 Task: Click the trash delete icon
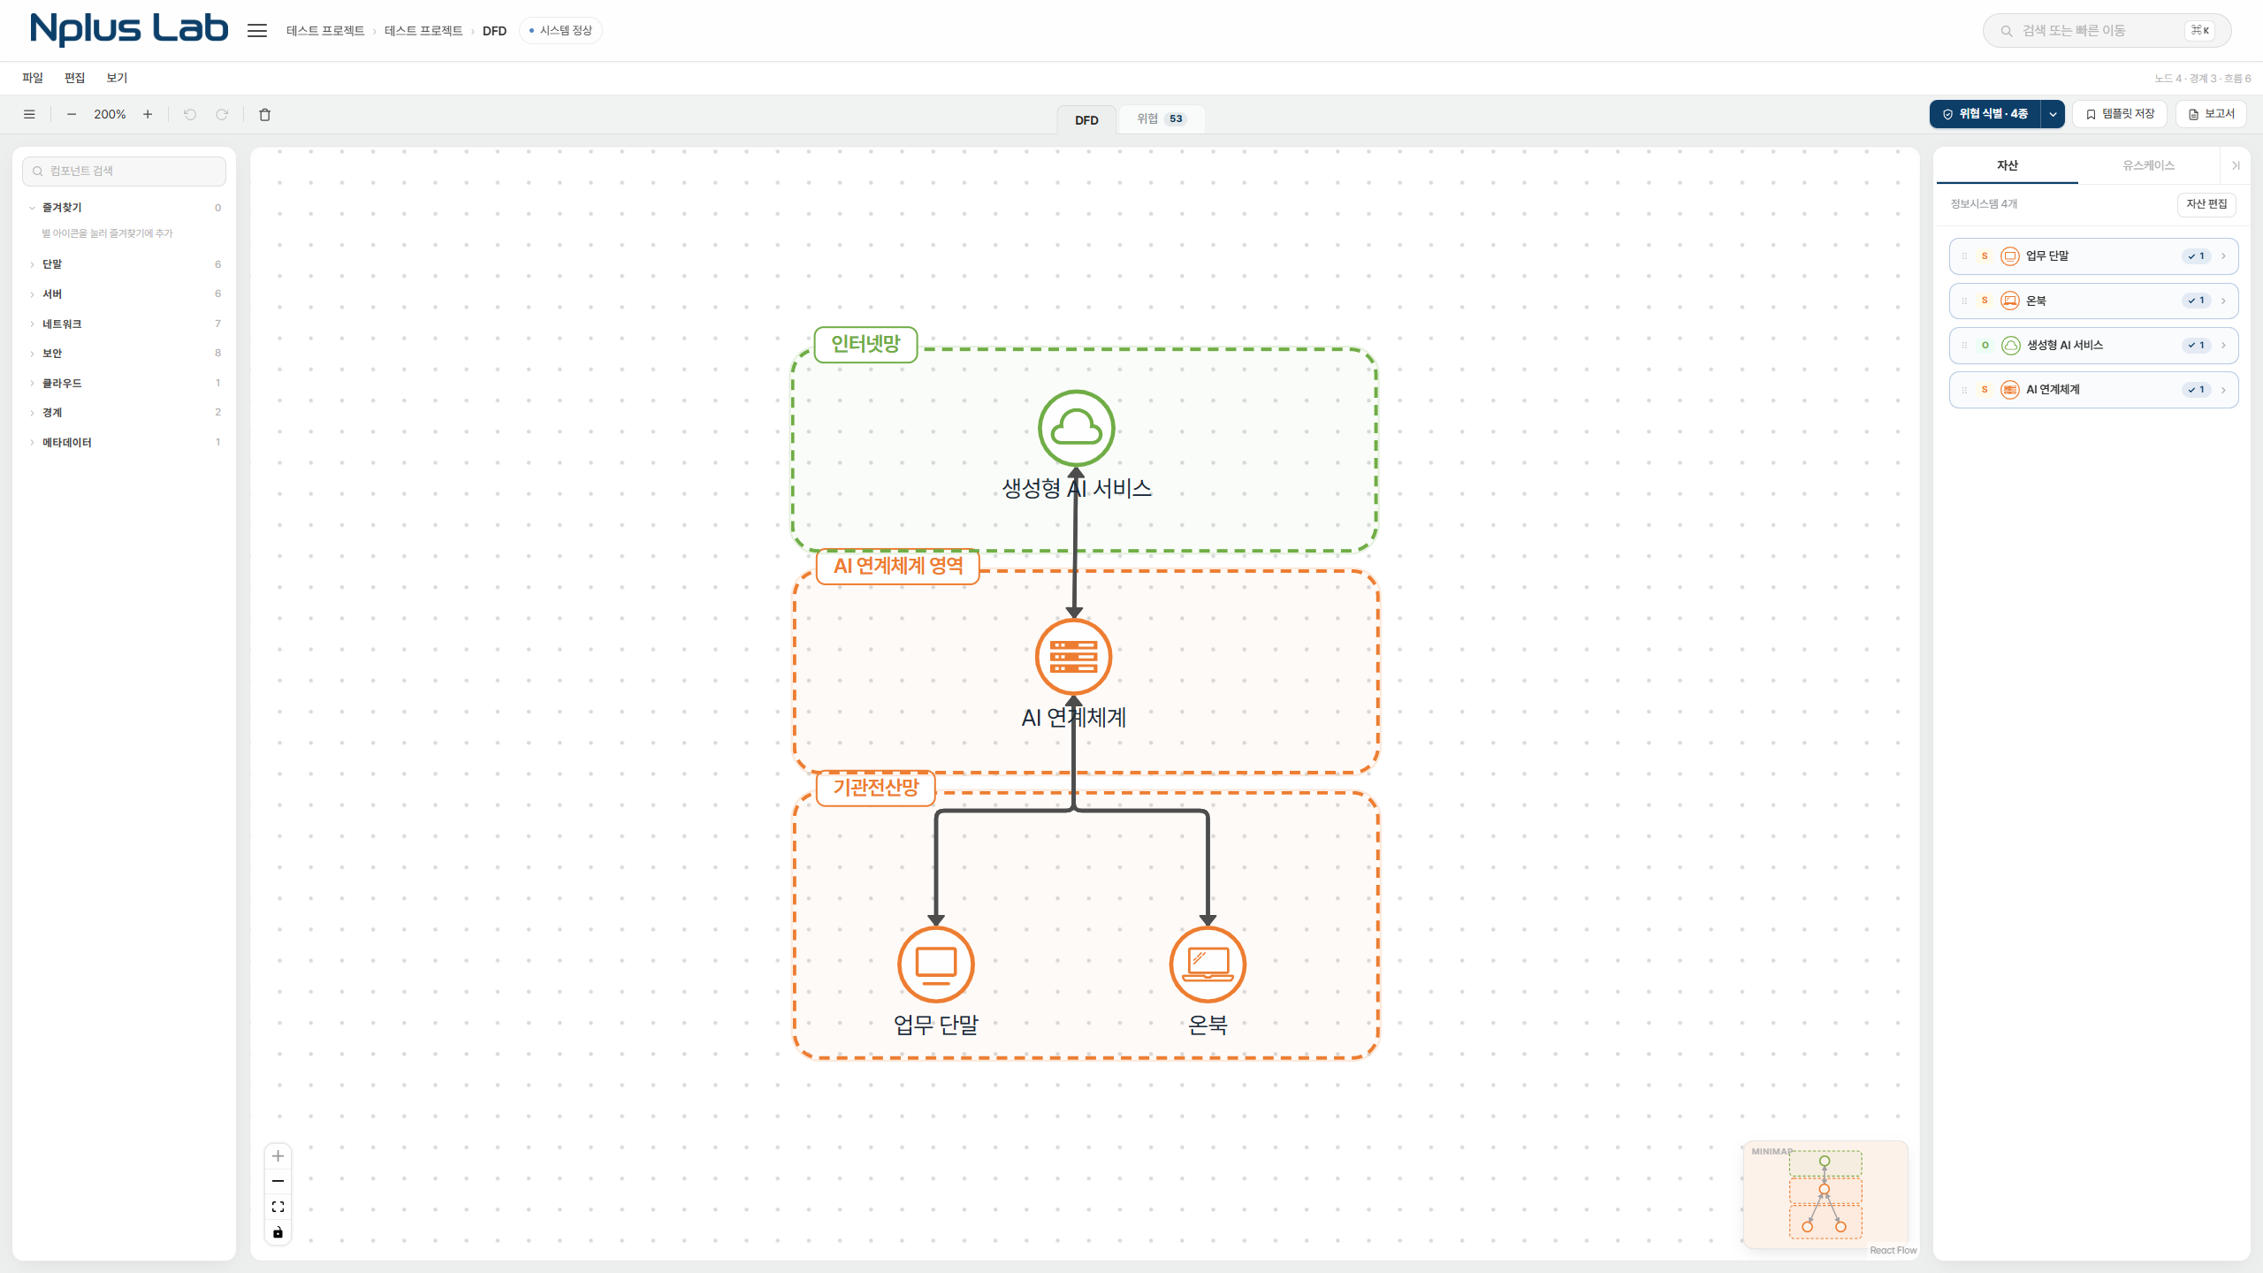tap(264, 114)
